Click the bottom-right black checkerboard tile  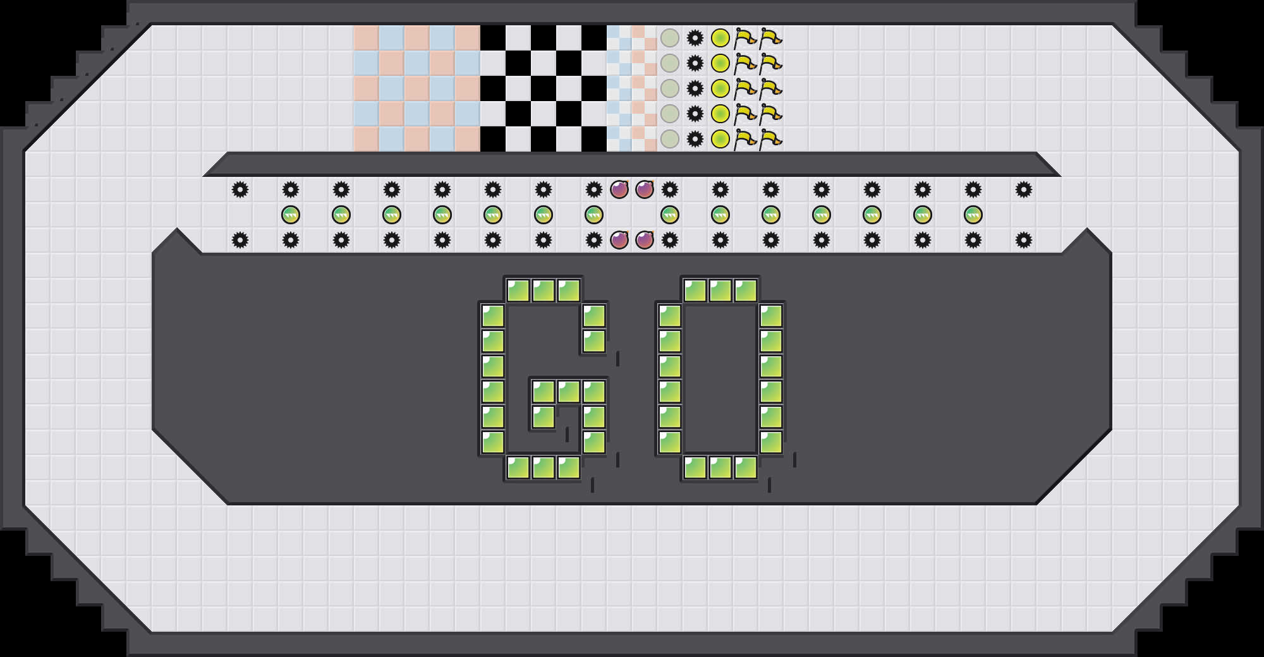(594, 139)
